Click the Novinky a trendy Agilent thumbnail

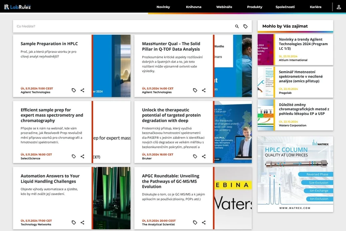[x=266, y=50]
